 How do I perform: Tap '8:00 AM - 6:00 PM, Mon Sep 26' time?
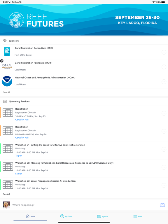coord(31,134)
